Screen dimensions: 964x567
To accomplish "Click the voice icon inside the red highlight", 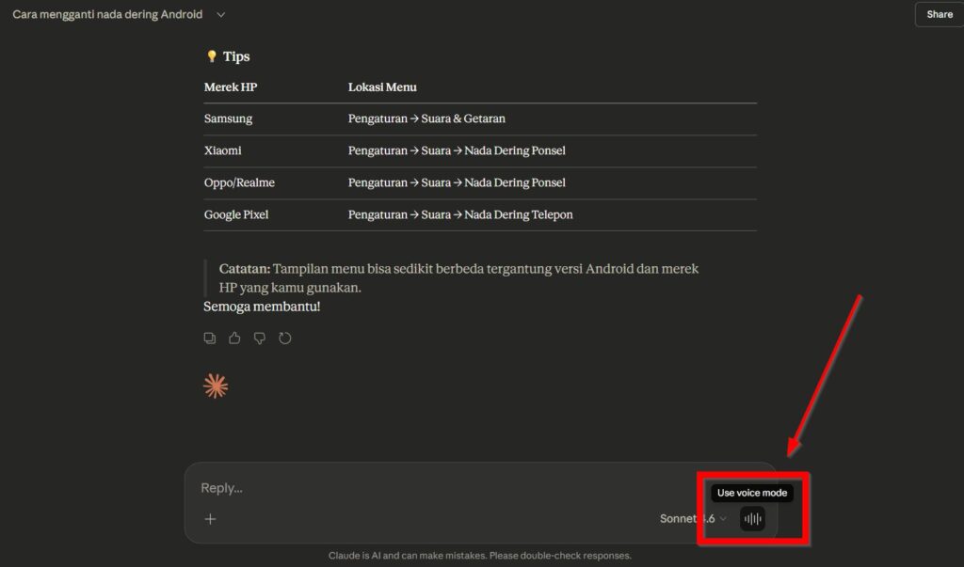I will [751, 518].
